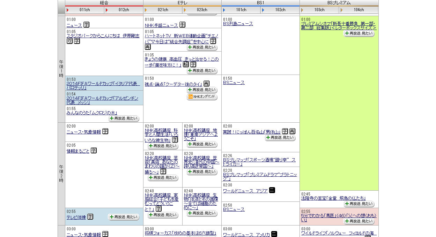Open 実践!にっぽん百名山「男体山」 link
This screenshot has height=237, width=436.
point(252,132)
